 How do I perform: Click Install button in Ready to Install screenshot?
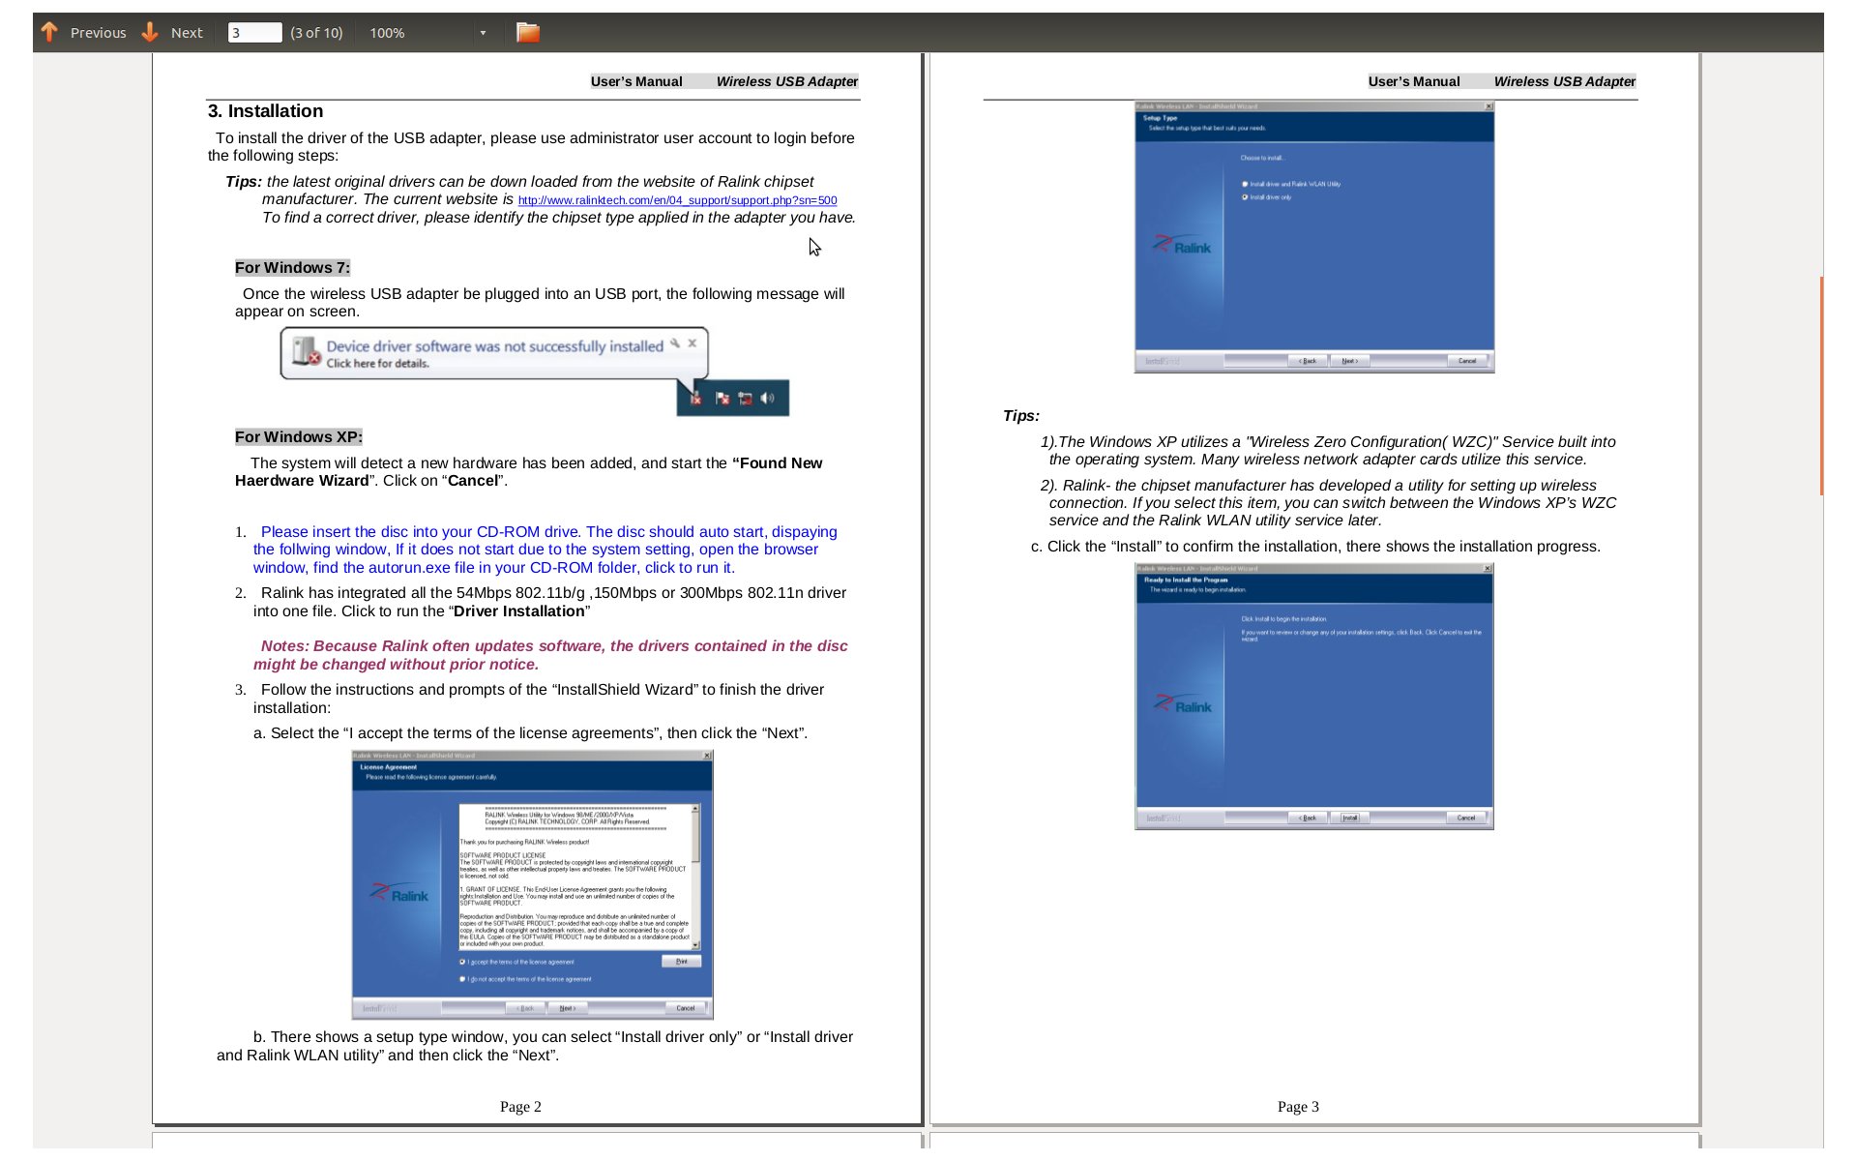1350,818
